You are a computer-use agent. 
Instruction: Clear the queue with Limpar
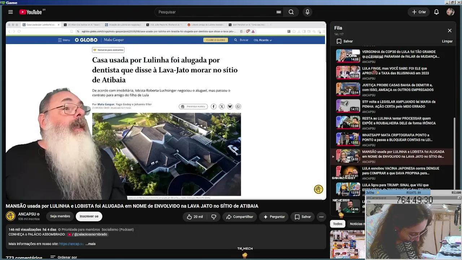447,41
